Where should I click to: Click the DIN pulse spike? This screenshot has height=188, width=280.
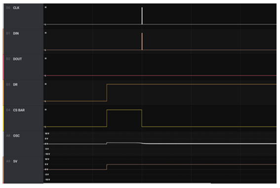coord(142,41)
